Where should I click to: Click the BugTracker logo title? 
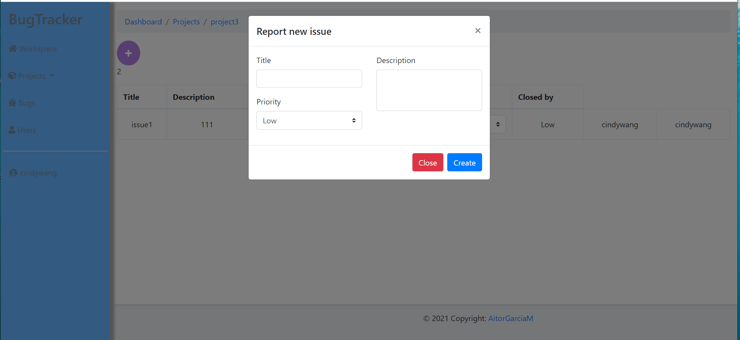pyautogui.click(x=46, y=19)
